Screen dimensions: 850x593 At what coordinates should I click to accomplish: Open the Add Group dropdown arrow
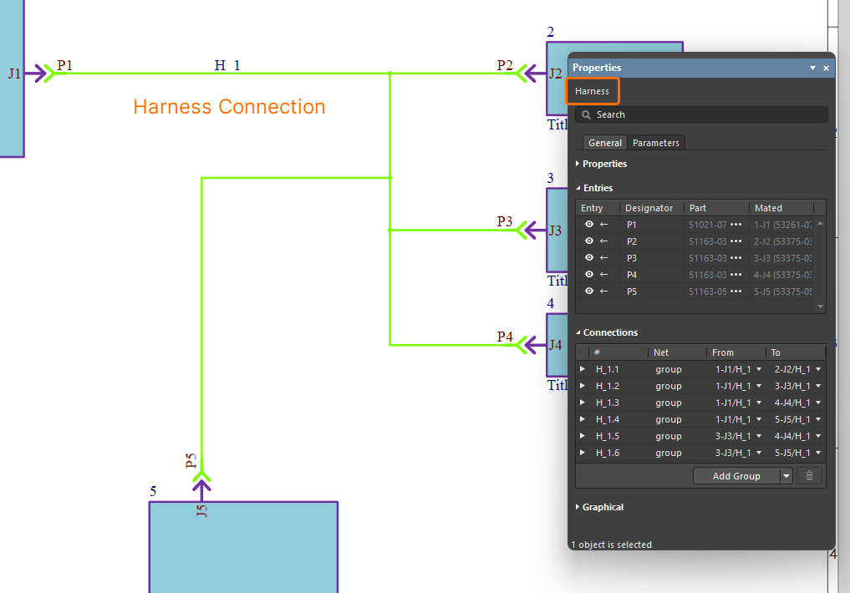coord(786,476)
